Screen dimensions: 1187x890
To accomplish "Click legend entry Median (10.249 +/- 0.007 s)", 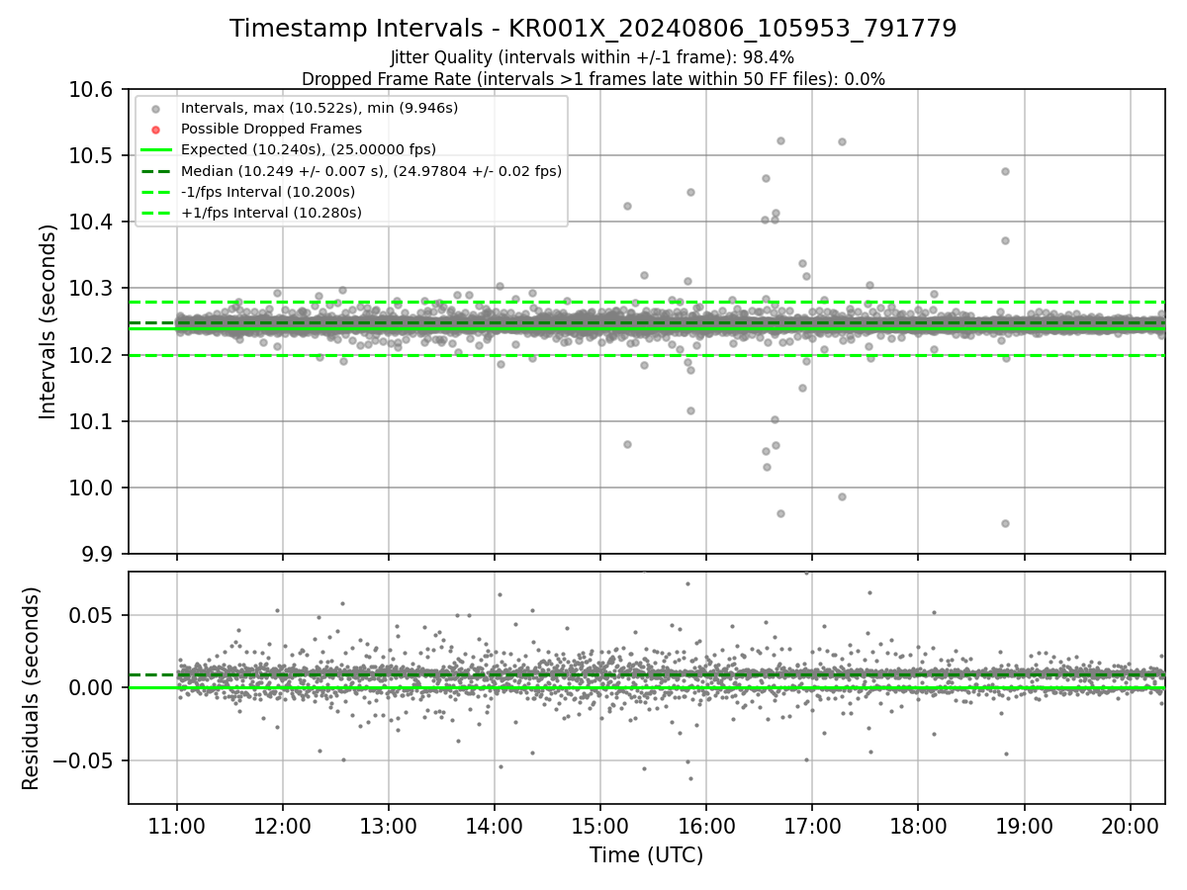I will [x=371, y=171].
